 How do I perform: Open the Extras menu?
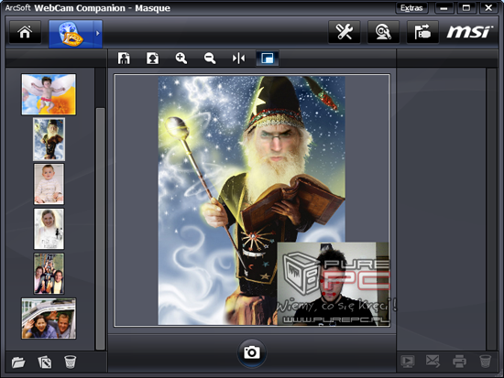[x=411, y=8]
